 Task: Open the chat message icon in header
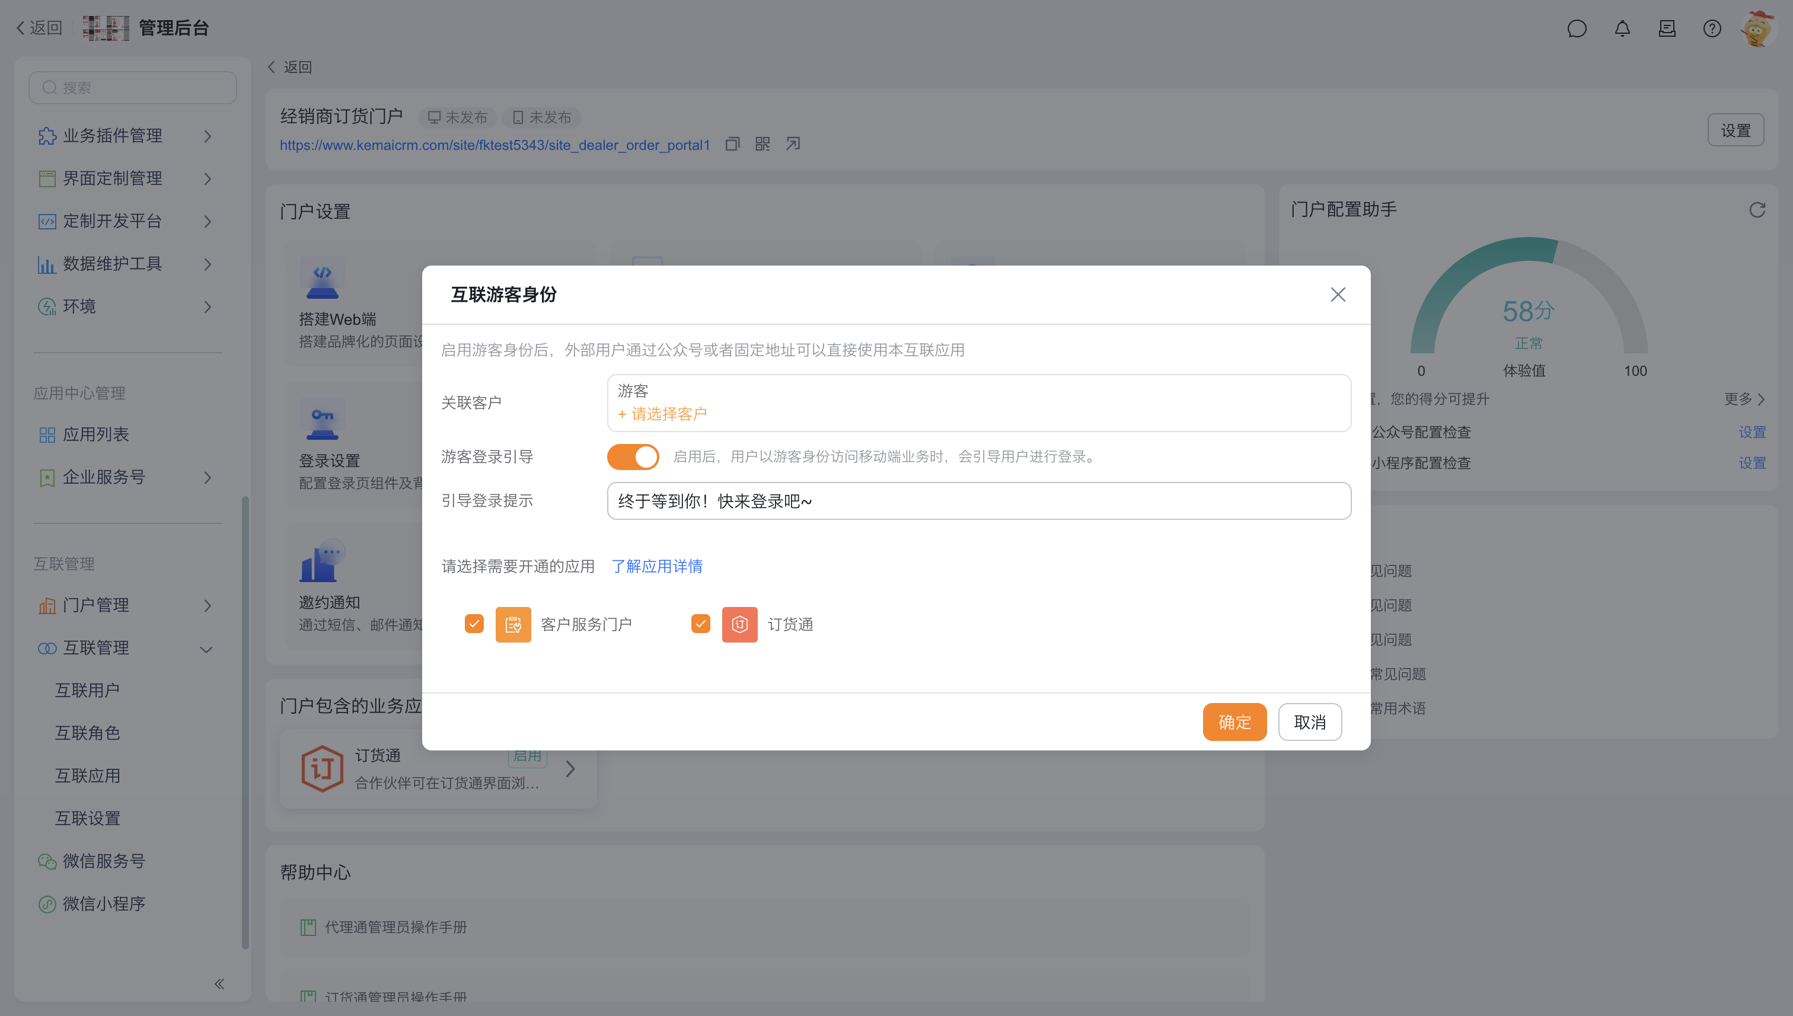[1577, 28]
